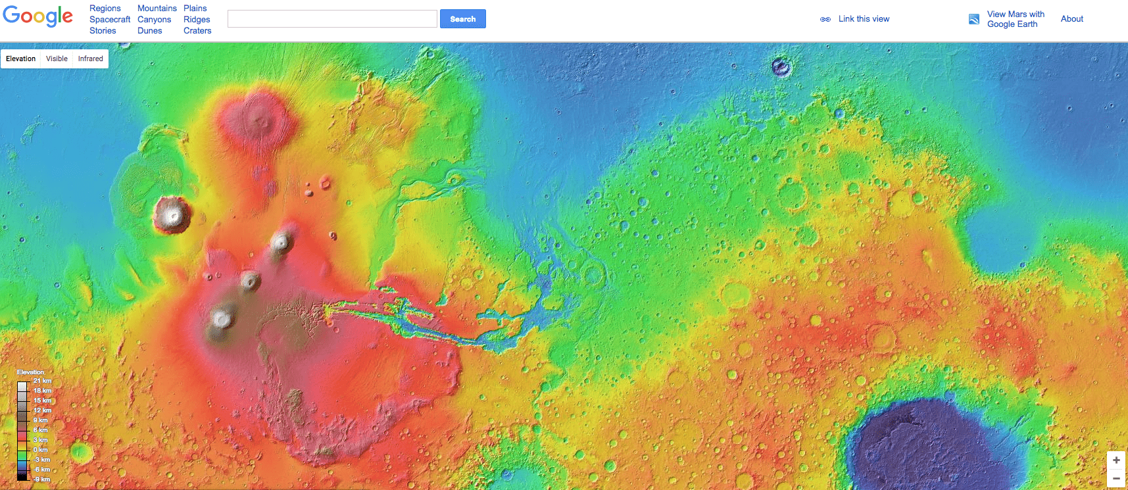Open the About page

click(1072, 19)
